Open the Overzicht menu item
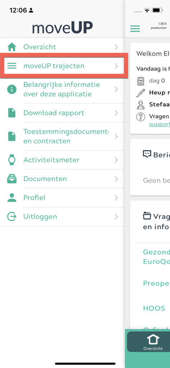The height and width of the screenshot is (368, 170). click(x=62, y=47)
